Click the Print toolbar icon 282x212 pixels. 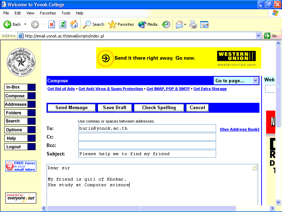point(193,24)
